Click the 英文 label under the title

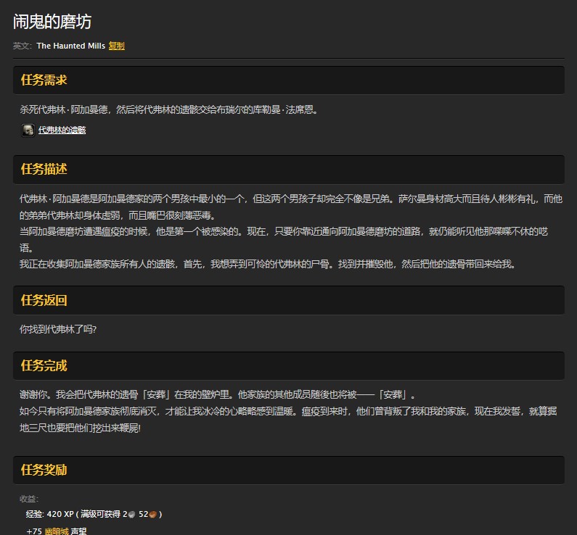point(22,46)
